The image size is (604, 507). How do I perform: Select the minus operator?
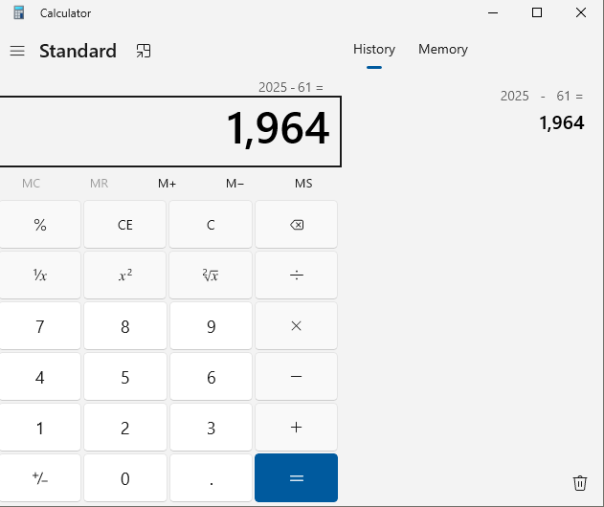point(296,377)
